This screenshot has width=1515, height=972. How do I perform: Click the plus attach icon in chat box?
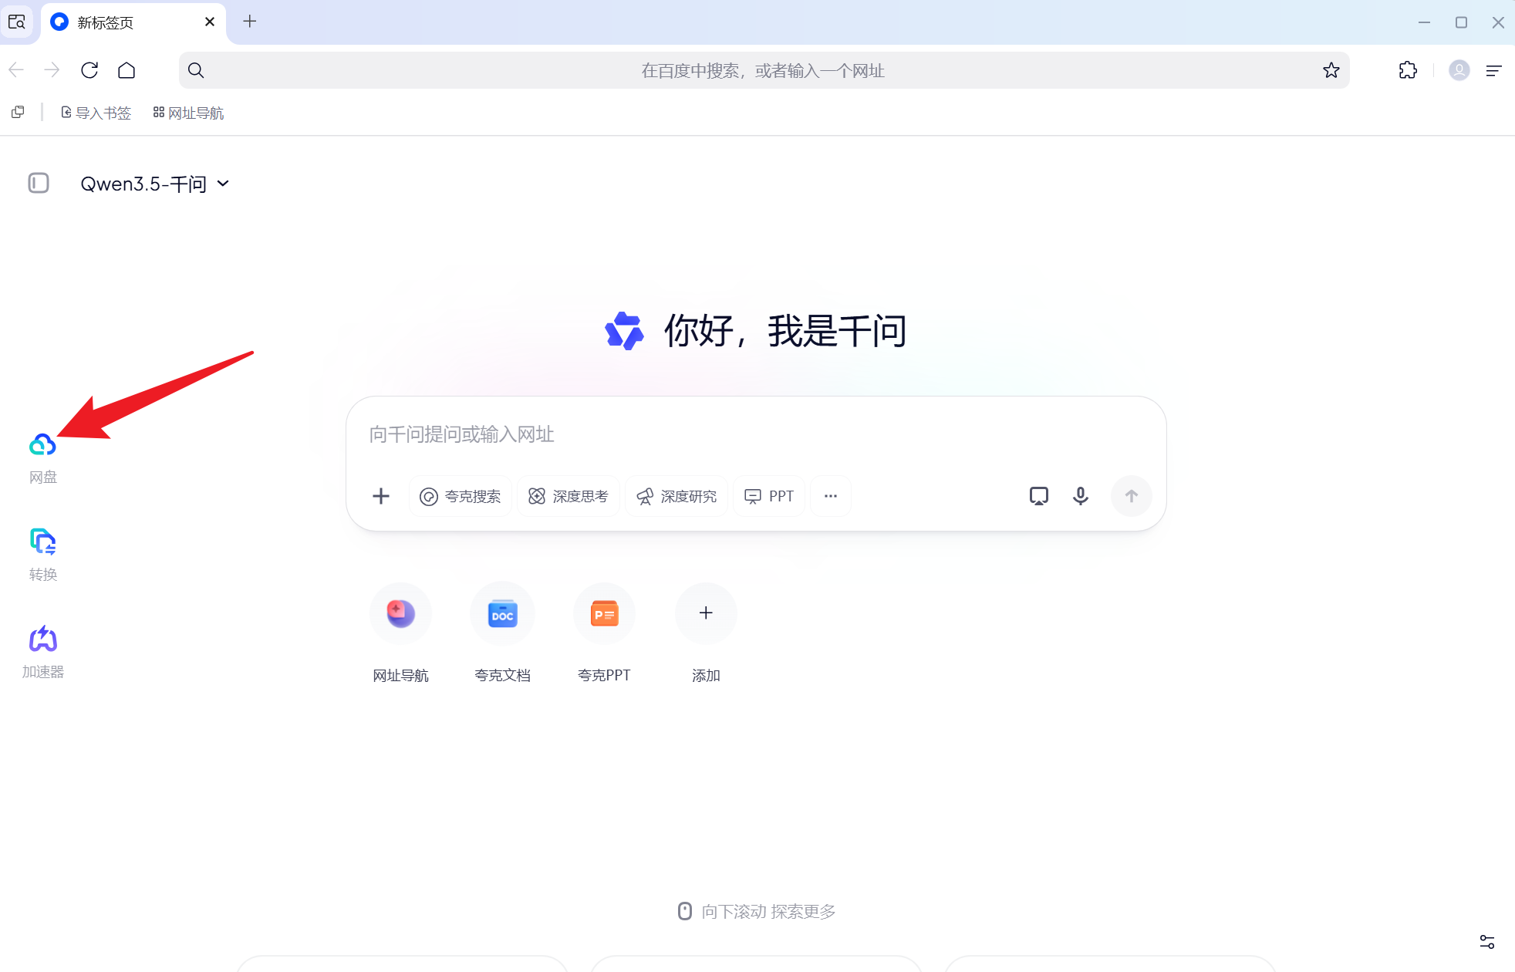pyautogui.click(x=381, y=496)
